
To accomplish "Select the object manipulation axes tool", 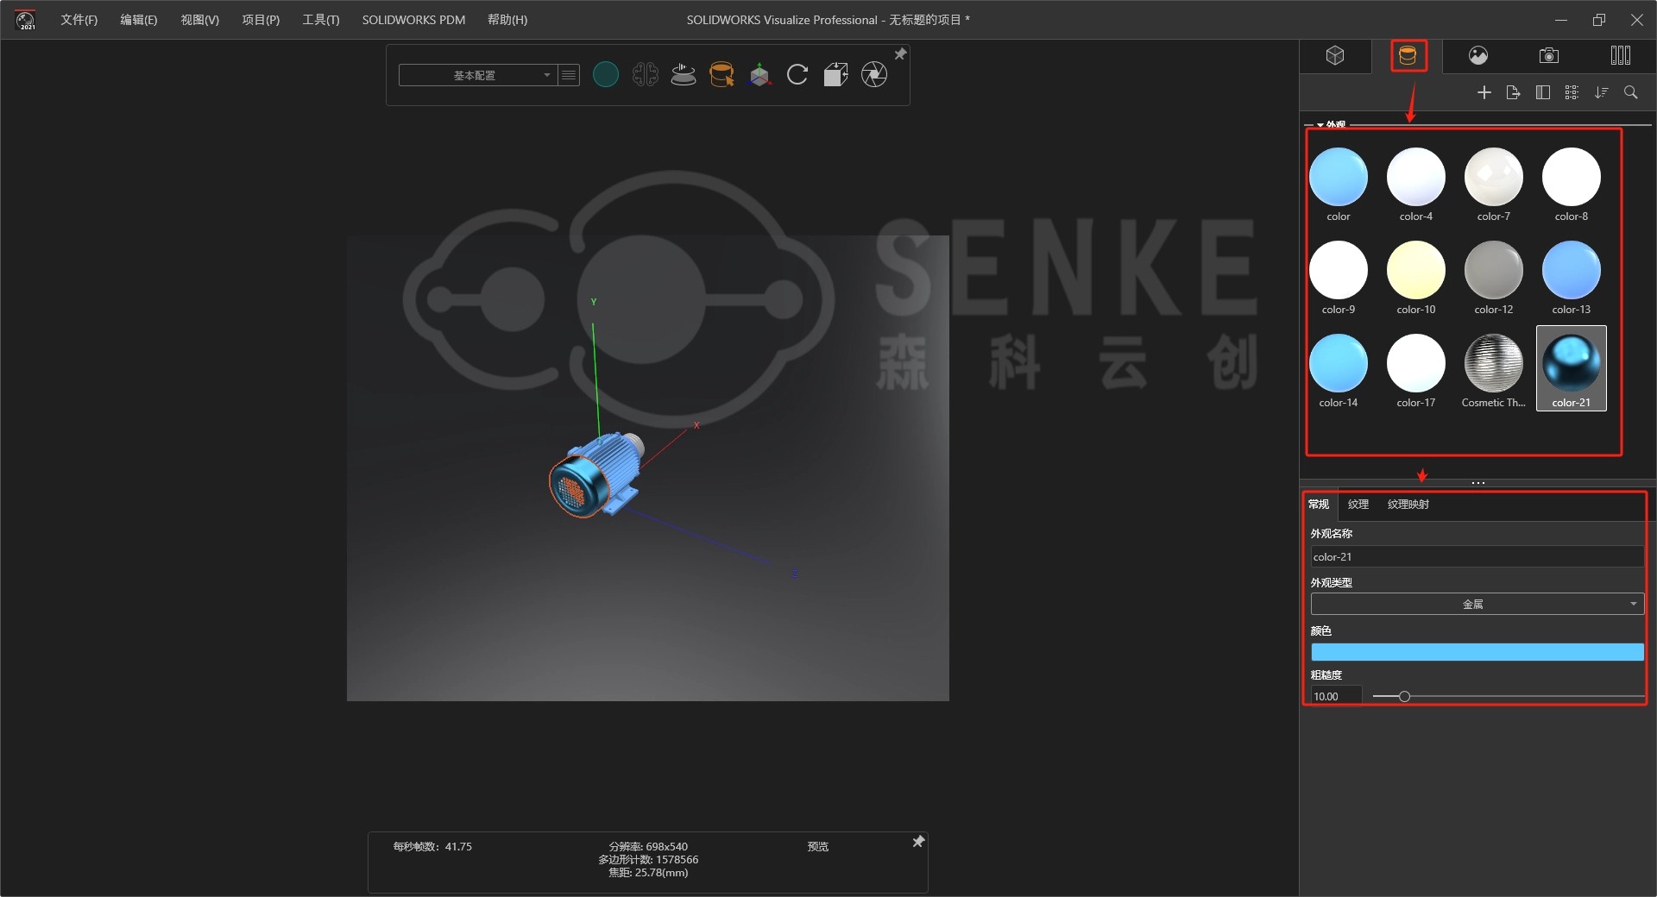I will coord(759,75).
